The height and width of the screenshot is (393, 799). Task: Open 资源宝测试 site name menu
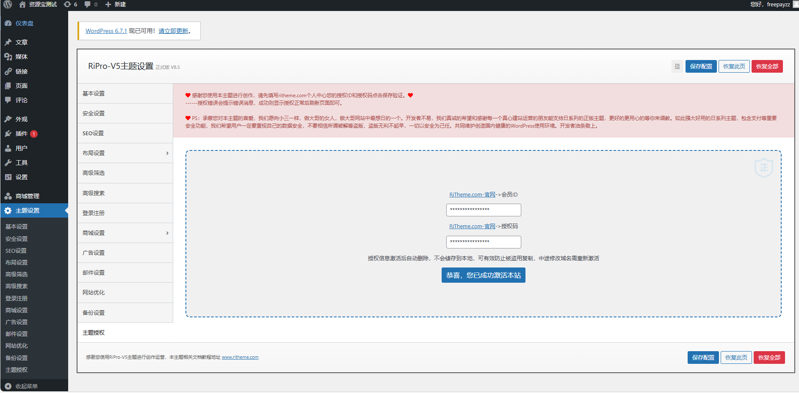pyautogui.click(x=43, y=4)
